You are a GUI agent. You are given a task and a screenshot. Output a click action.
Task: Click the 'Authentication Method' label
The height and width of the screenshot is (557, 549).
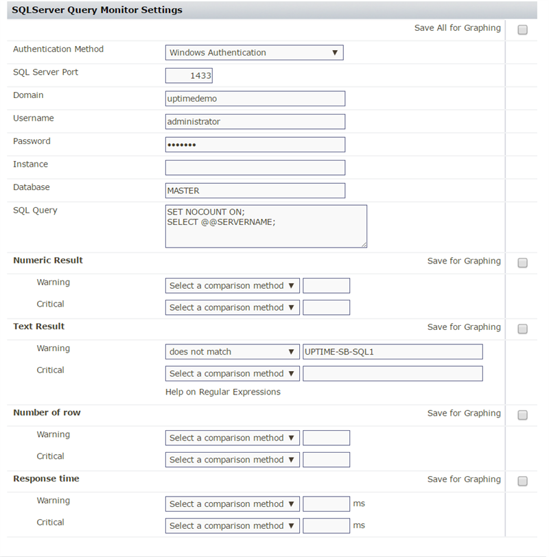(x=58, y=49)
